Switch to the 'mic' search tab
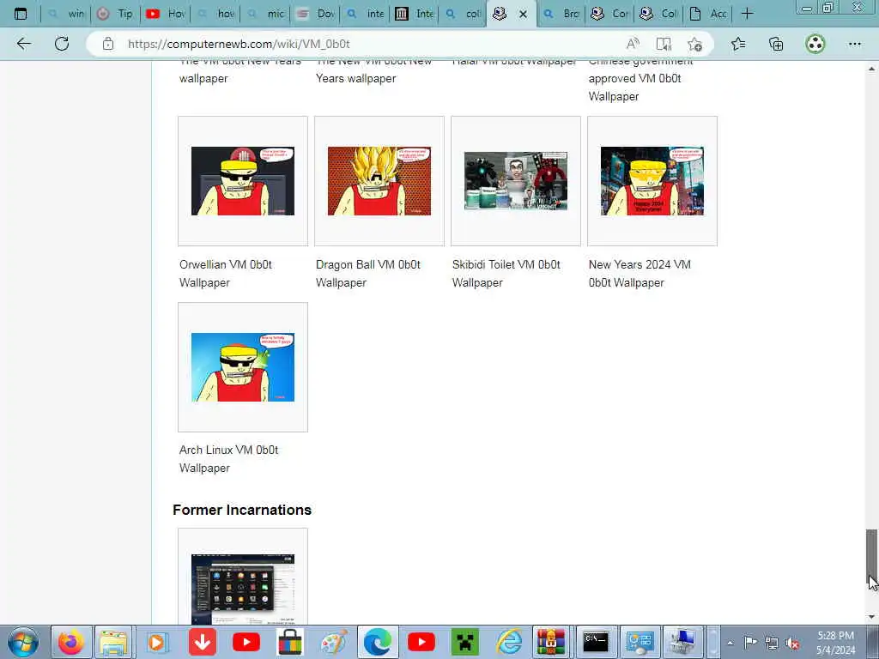 click(265, 14)
